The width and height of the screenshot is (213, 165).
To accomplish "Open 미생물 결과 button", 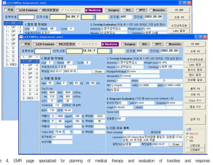I will [195, 80].
